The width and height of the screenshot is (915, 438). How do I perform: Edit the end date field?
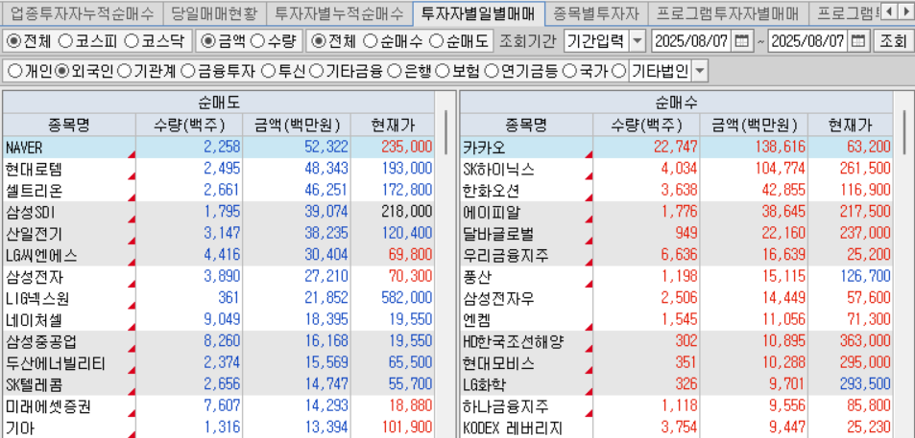(x=808, y=41)
